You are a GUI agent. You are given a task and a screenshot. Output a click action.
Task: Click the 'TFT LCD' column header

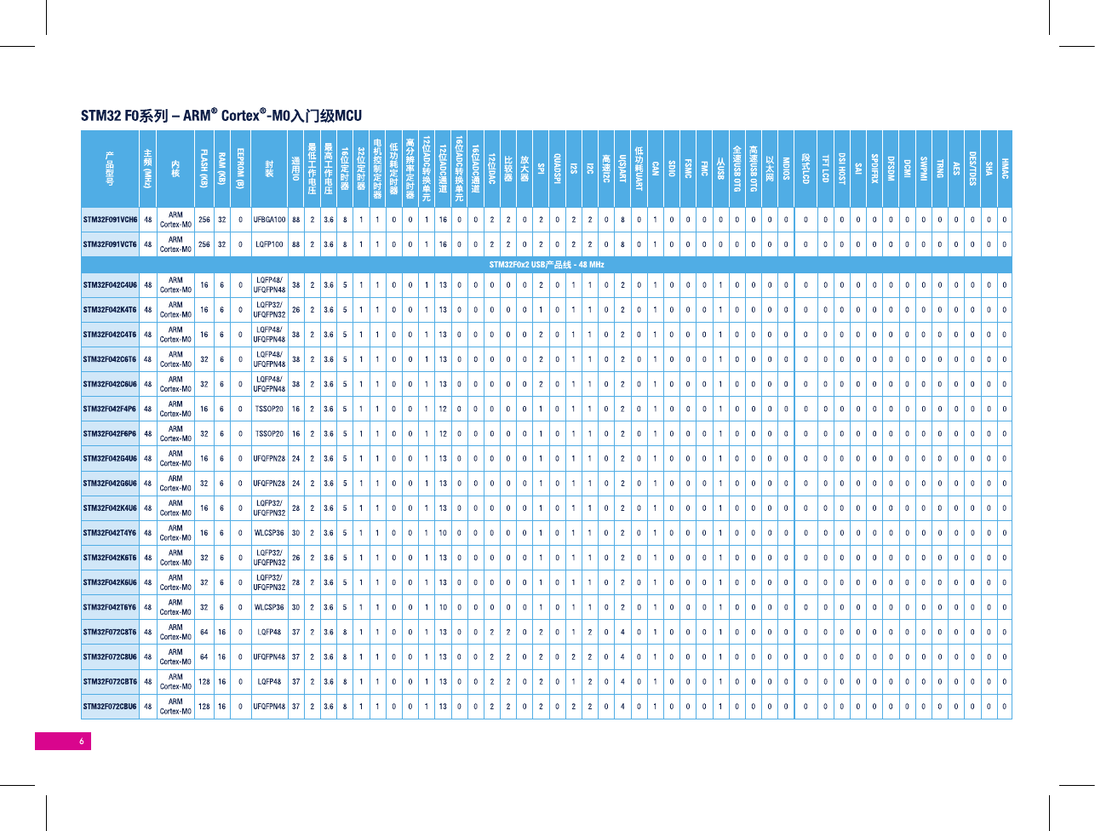(825, 169)
